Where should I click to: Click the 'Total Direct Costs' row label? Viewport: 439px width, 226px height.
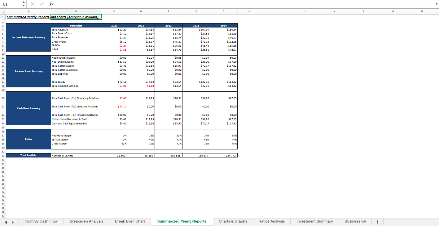click(62, 33)
